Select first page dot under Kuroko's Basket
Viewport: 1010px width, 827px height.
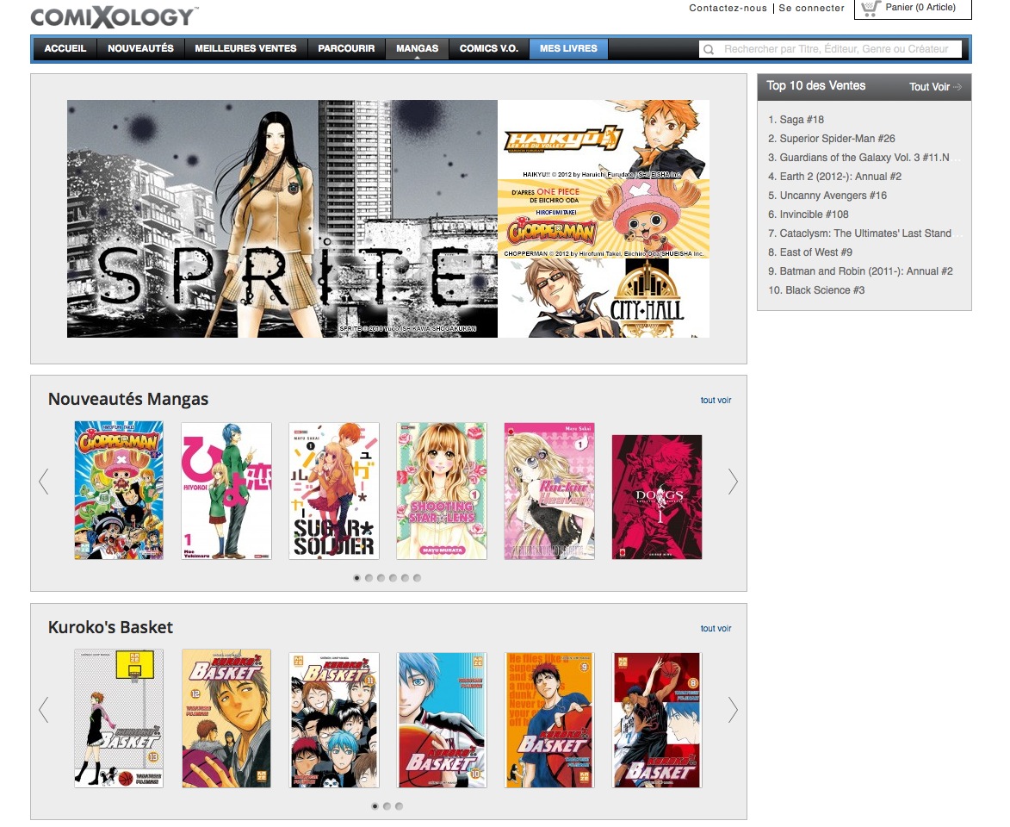click(x=375, y=806)
